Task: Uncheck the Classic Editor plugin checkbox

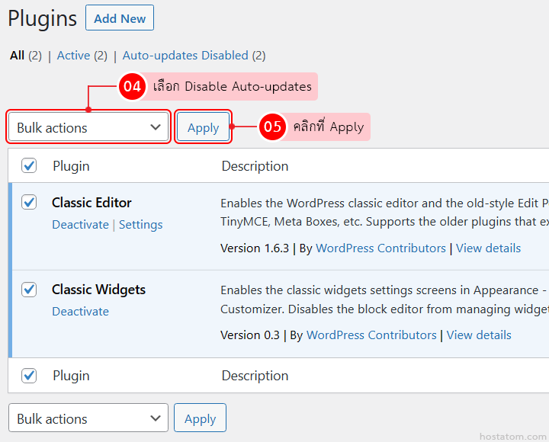Action: [x=29, y=202]
